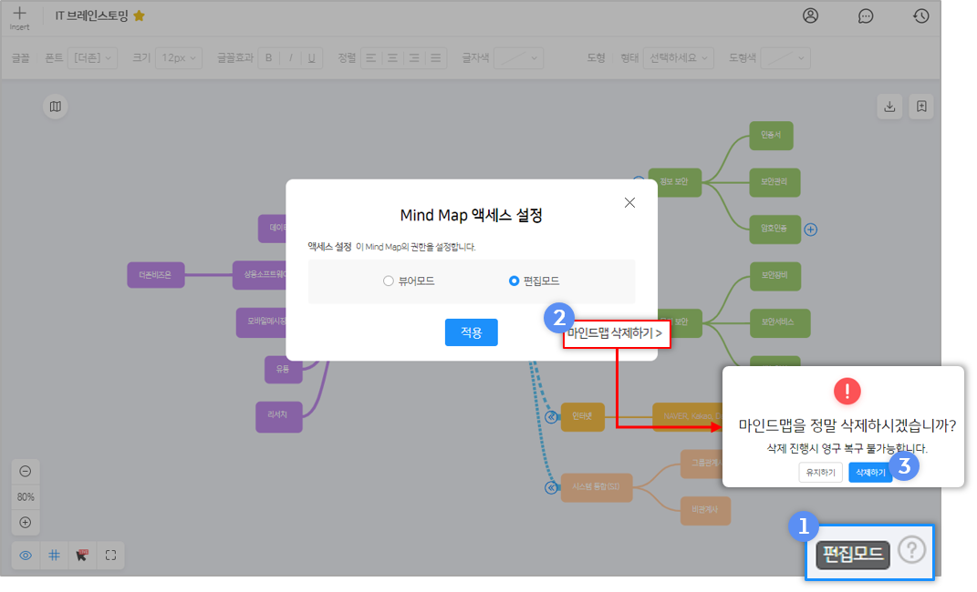977x592 pixels.
Task: Click the Insert plus icon
Action: [19, 15]
